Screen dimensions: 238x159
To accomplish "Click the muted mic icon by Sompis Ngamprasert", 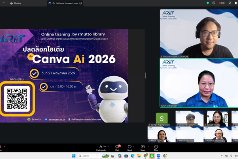I will [x=150, y=125].
